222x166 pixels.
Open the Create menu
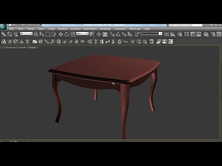coord(51,29)
